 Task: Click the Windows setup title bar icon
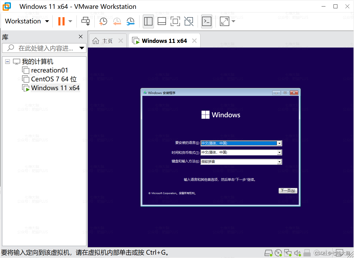pyautogui.click(x=145, y=93)
